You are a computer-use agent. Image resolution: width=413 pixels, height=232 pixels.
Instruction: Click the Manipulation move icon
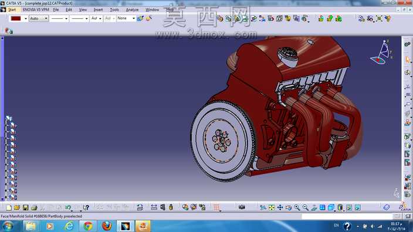coord(361,18)
